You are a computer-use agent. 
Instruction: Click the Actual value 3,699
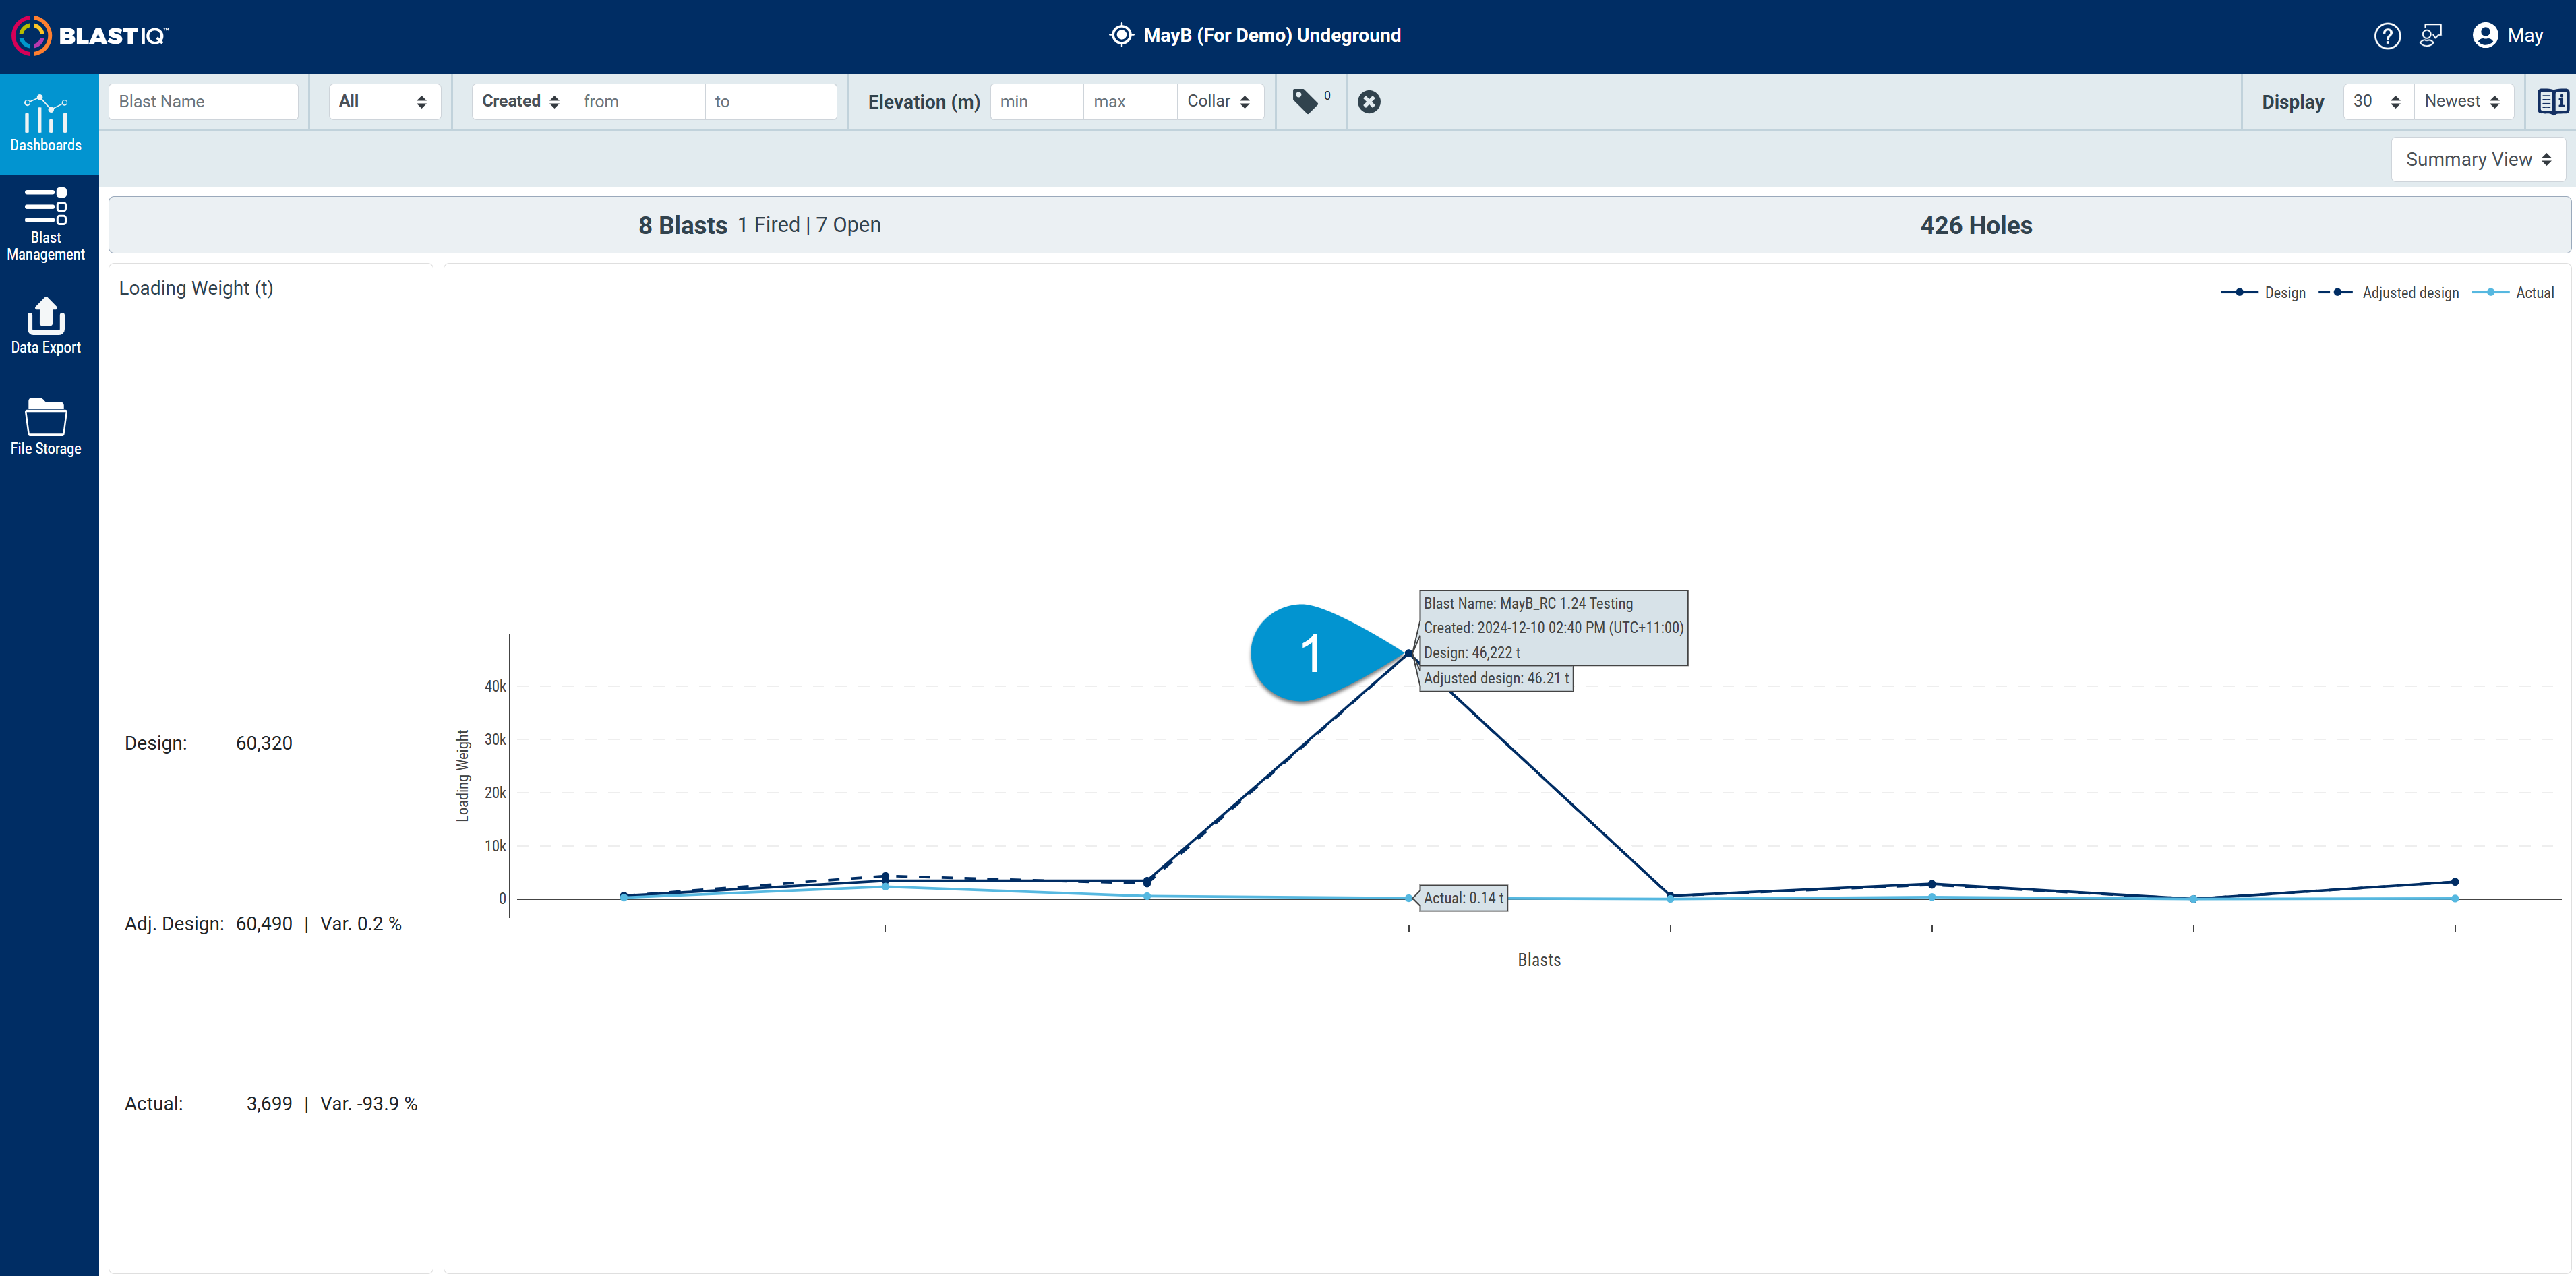point(270,1104)
